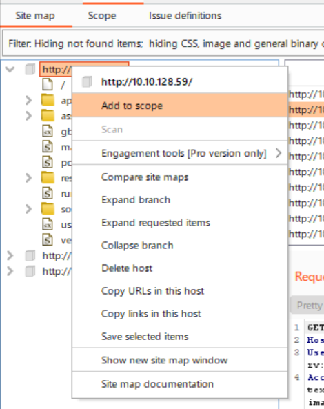Screen dimensions: 324x409
Task: Expand the "so" folder in the tree
Action: coord(28,209)
